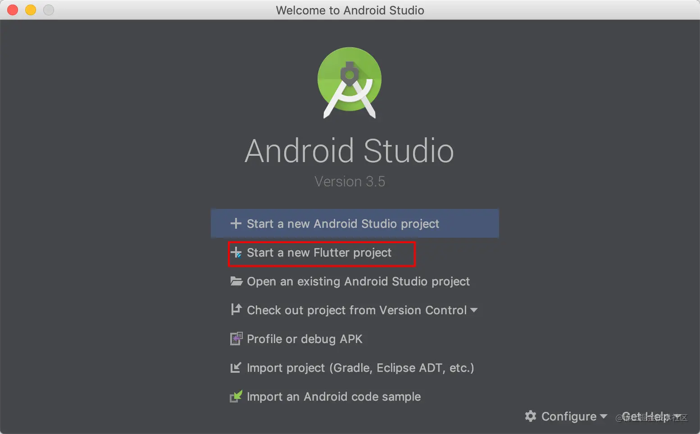700x434 pixels.
Task: Click the Flutter plus icon
Action: coord(236,253)
